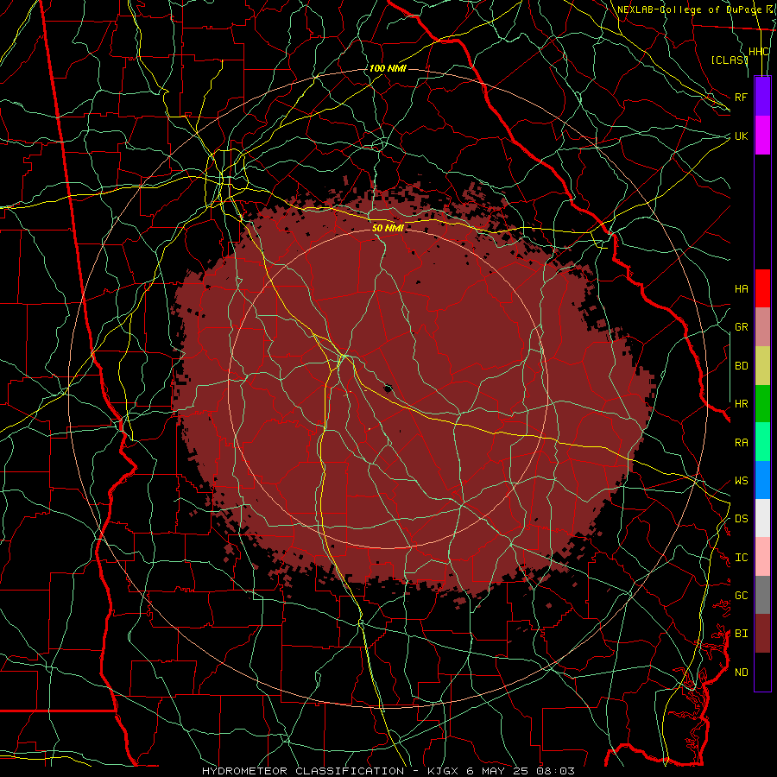
Task: Click the GR legend label
Action: (742, 327)
